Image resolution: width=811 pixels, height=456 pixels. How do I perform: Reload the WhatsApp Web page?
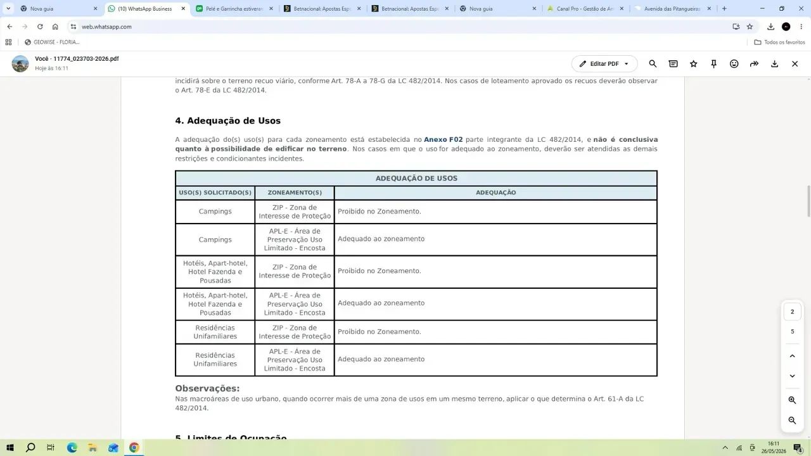[x=40, y=27]
